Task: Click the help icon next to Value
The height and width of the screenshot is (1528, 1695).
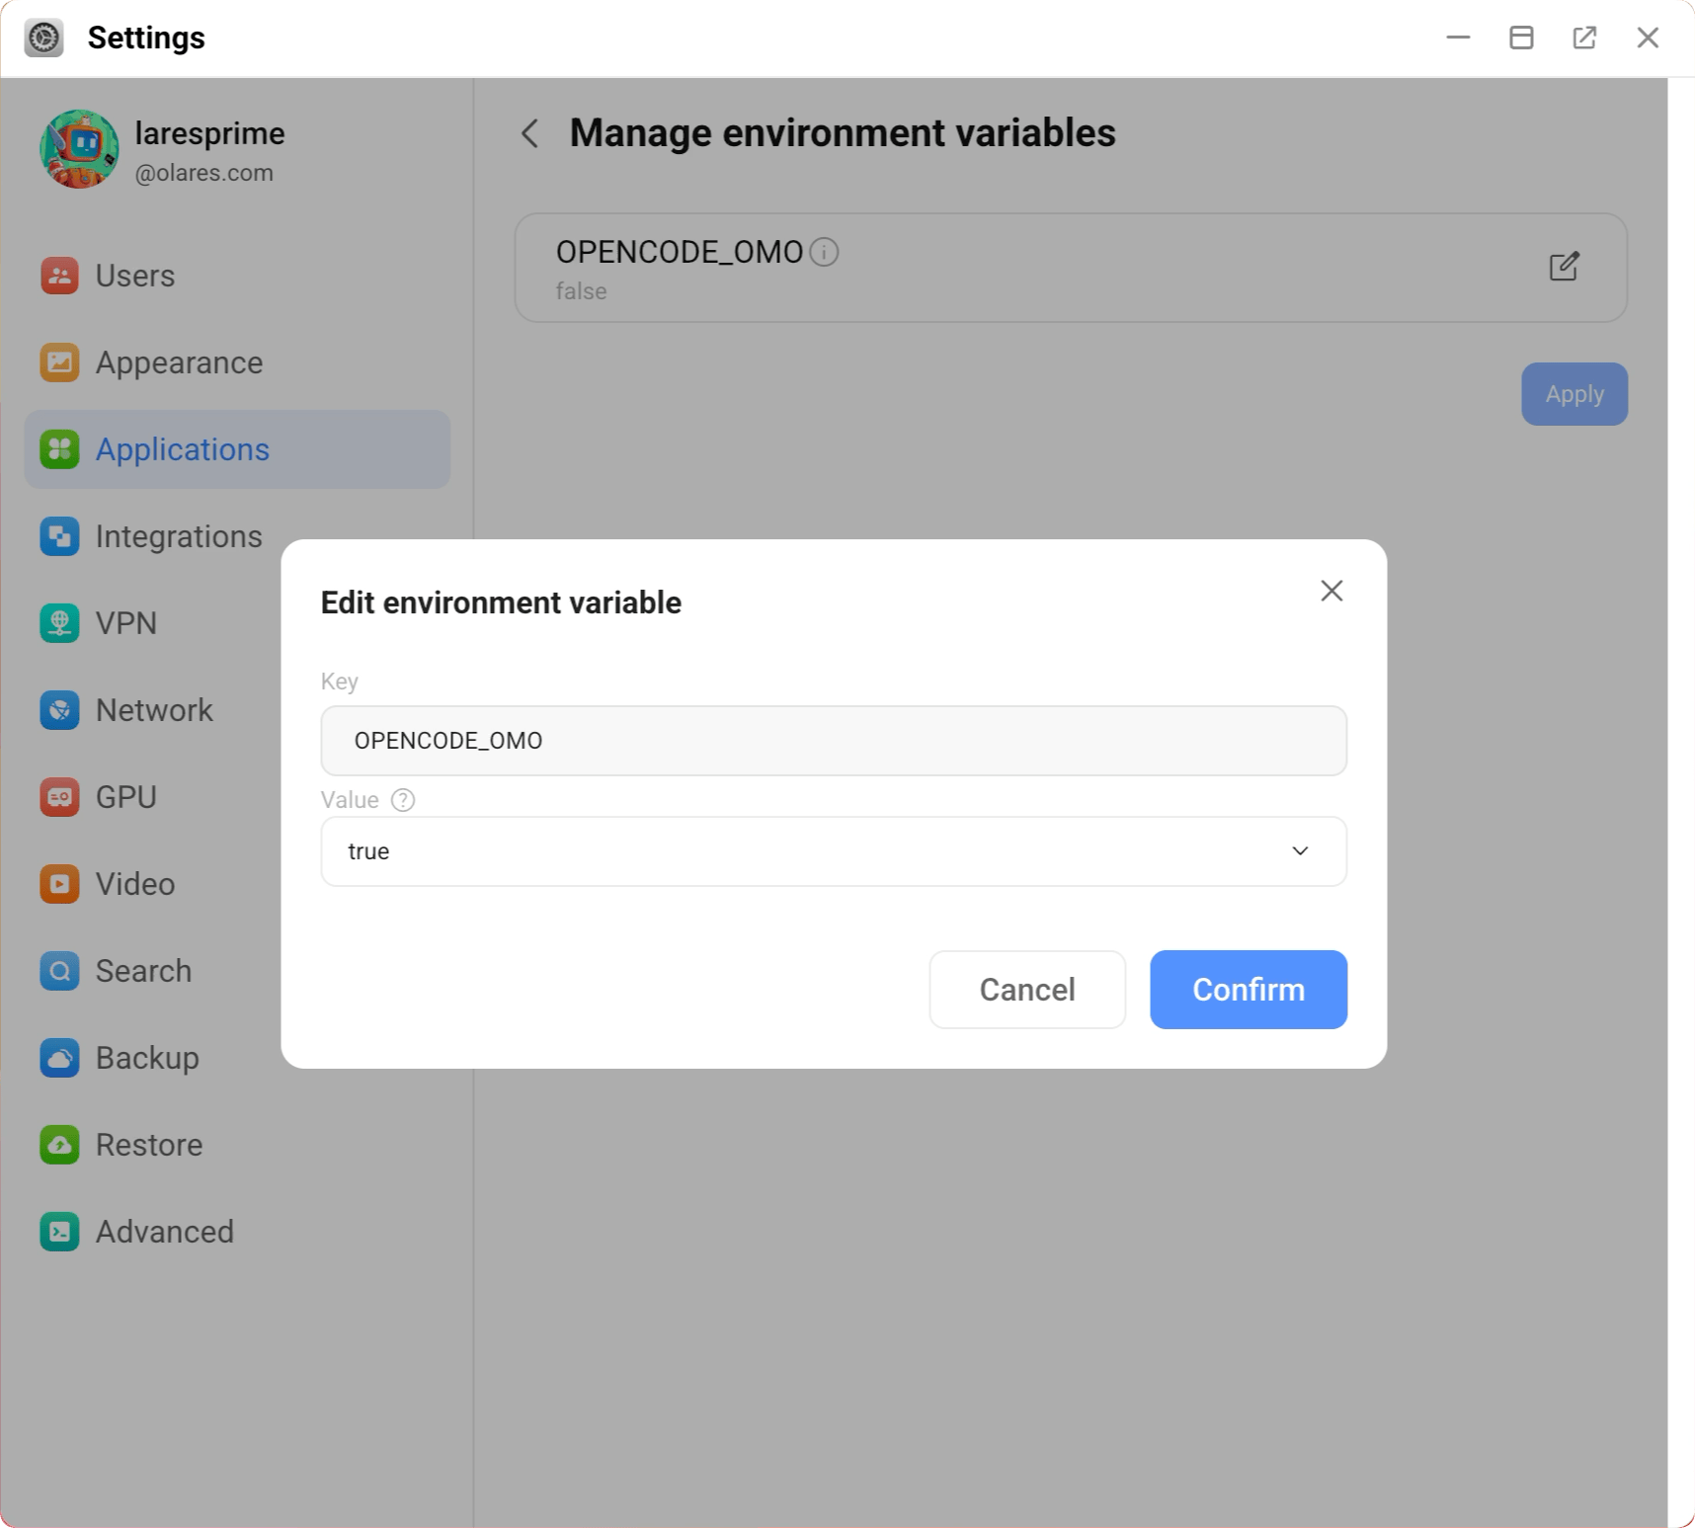Action: (x=403, y=800)
